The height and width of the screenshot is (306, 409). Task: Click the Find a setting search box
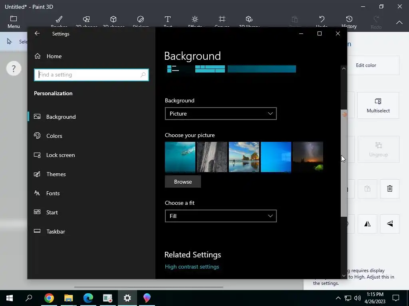pos(91,75)
